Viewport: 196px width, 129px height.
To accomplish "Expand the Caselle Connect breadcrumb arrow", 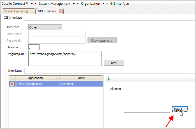I will click(32, 4).
